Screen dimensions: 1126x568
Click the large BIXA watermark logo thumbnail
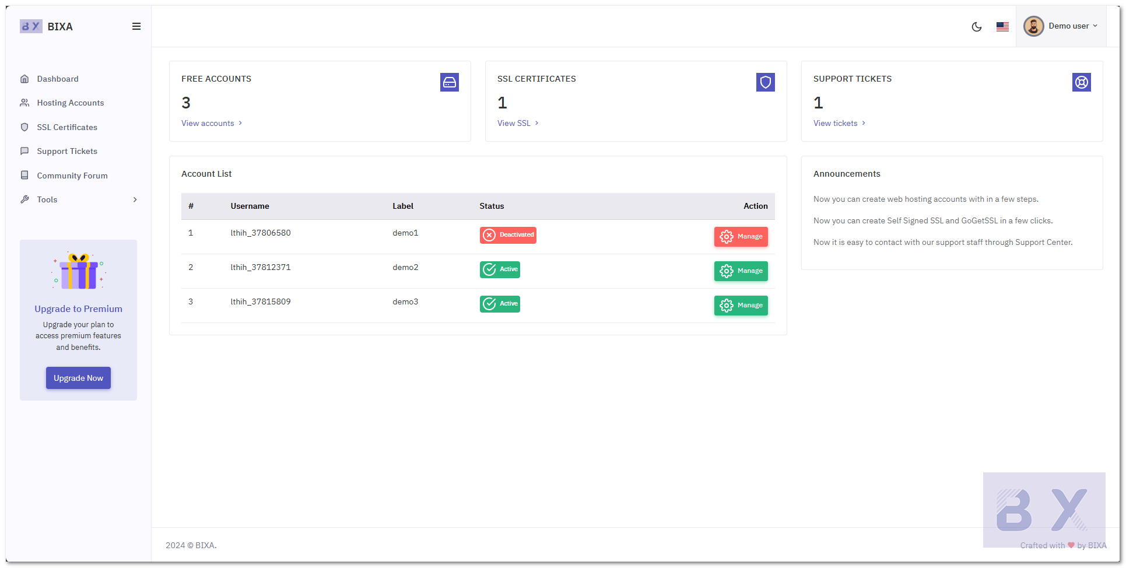[1044, 510]
